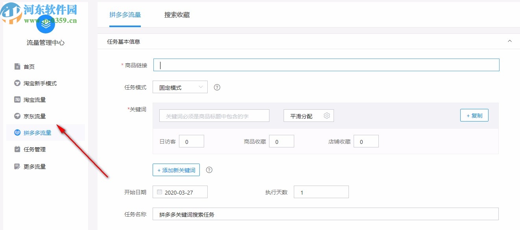This screenshot has width=520, height=230.
Task: Open the 开始日期 date field
Action: (x=180, y=192)
